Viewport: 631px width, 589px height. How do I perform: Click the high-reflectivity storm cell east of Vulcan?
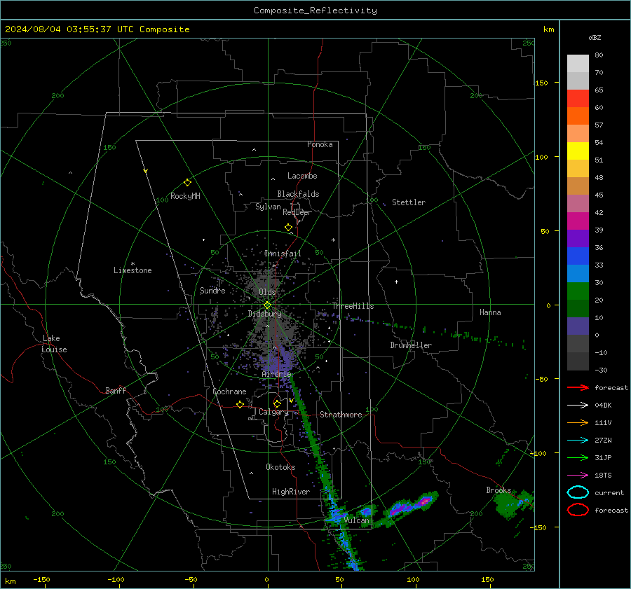point(423,501)
